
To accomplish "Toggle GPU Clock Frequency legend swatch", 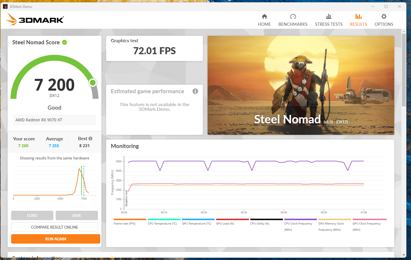I will pos(370,219).
